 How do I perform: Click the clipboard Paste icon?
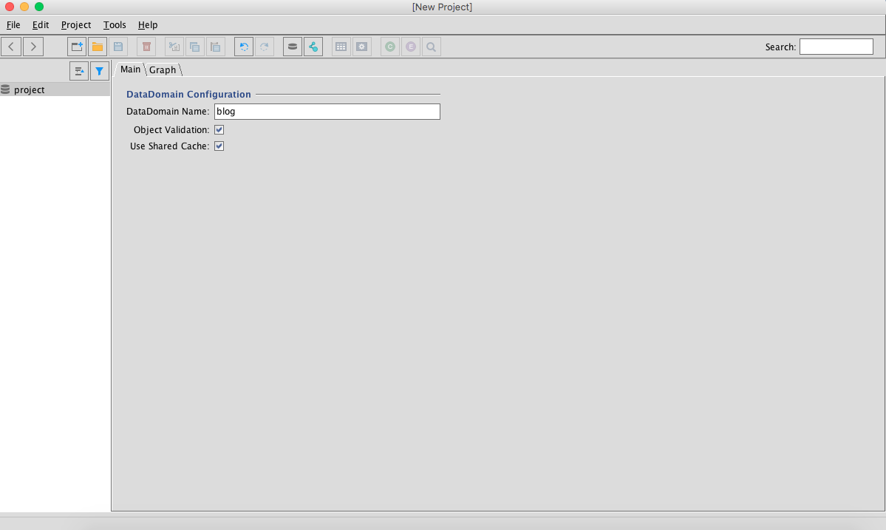[215, 47]
